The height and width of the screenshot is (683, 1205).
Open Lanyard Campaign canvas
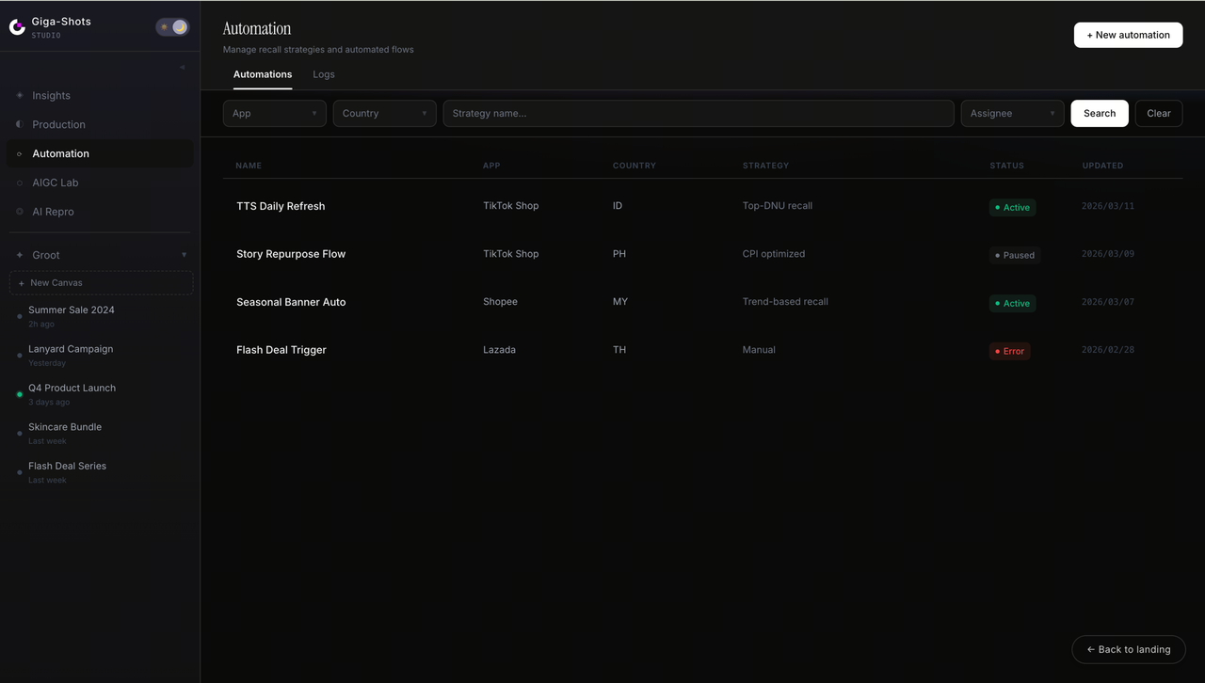click(x=101, y=355)
